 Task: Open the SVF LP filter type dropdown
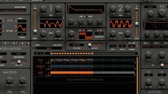coord(150,7)
